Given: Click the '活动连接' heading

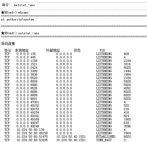Looking at the screenshot, I should coord(8,43).
